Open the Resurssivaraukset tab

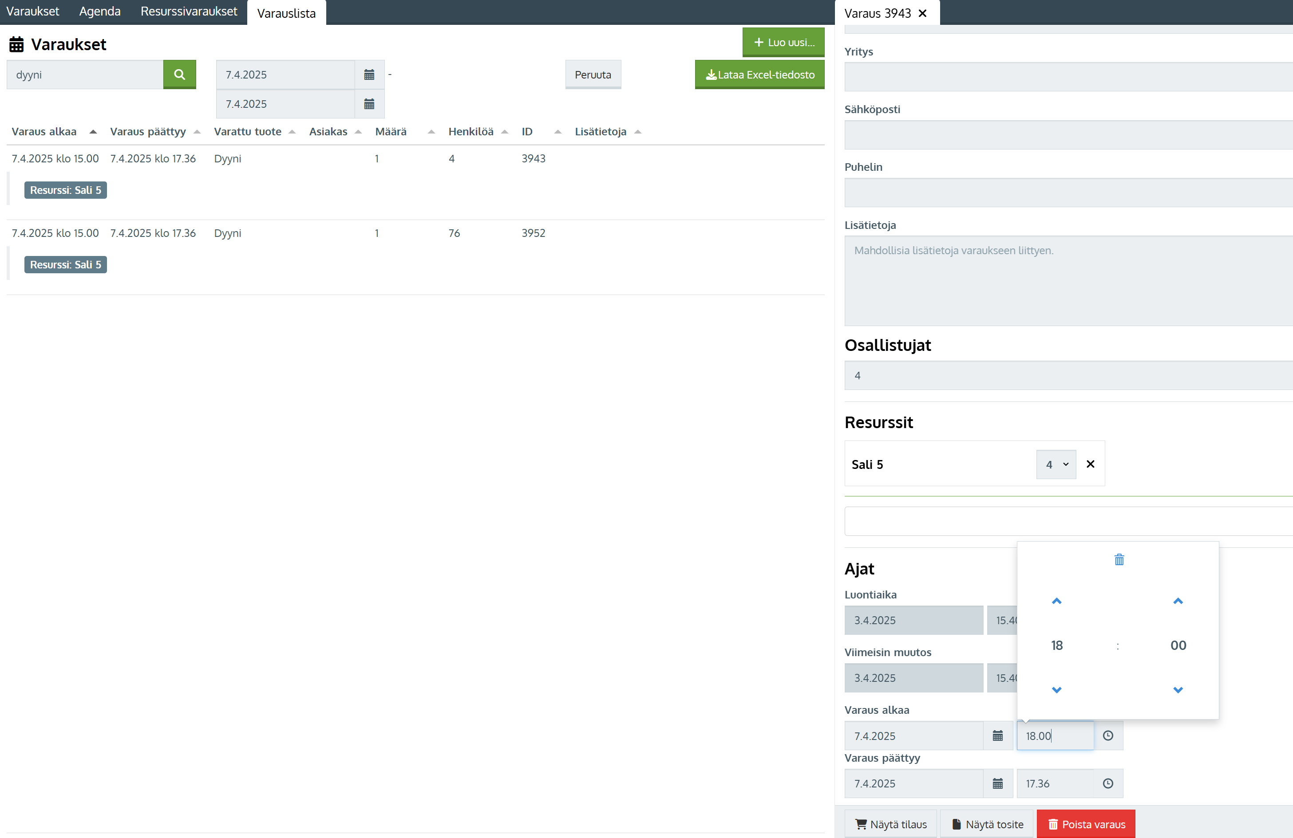pyautogui.click(x=189, y=12)
